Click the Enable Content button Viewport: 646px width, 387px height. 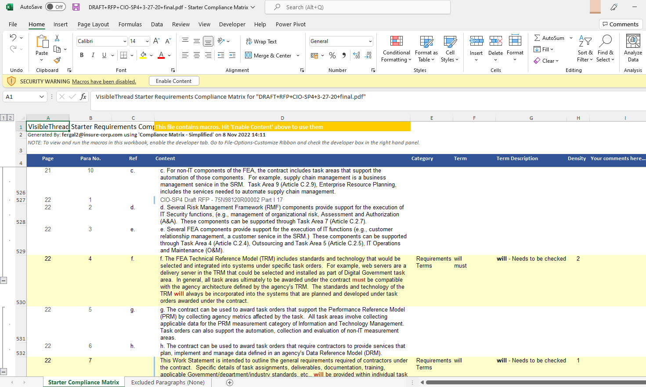(174, 81)
